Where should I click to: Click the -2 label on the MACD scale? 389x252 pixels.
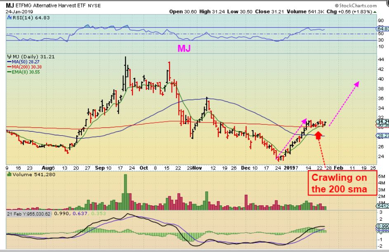[380, 246]
